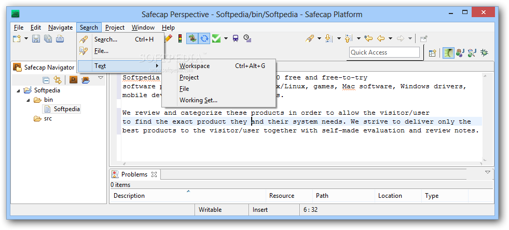Viewport: 509px width, 230px height.
Task: Click the Save All icon
Action: click(x=48, y=39)
